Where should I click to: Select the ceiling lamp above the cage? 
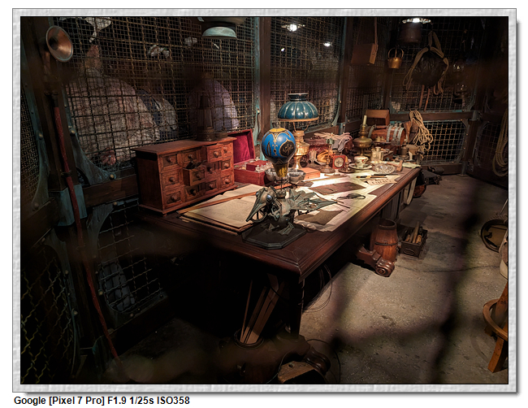pos(219,31)
